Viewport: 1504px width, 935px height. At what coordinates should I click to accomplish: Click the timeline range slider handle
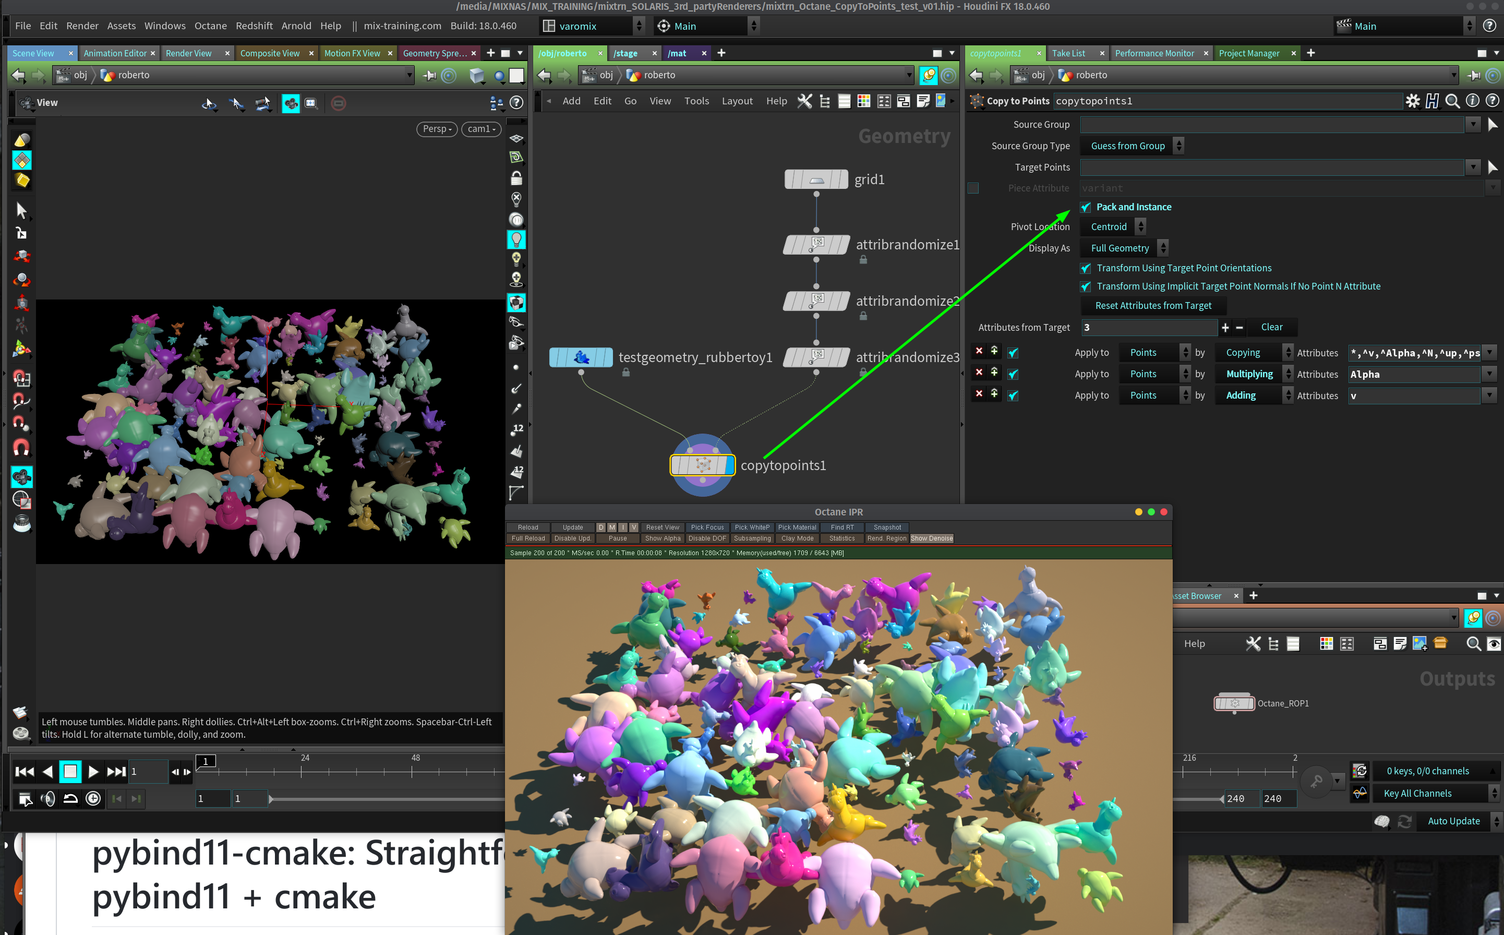pos(271,799)
